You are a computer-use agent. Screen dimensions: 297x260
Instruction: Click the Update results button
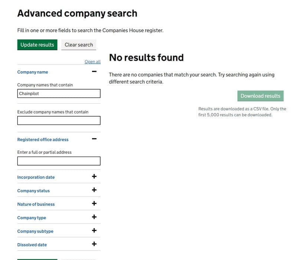tap(37, 45)
